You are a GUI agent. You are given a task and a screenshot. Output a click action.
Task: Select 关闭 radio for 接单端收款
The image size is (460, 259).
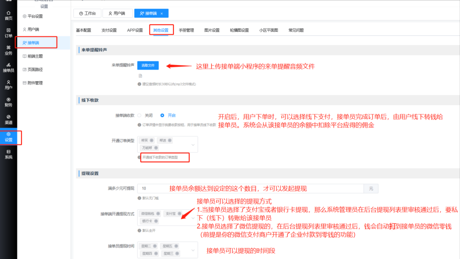tap(139, 115)
